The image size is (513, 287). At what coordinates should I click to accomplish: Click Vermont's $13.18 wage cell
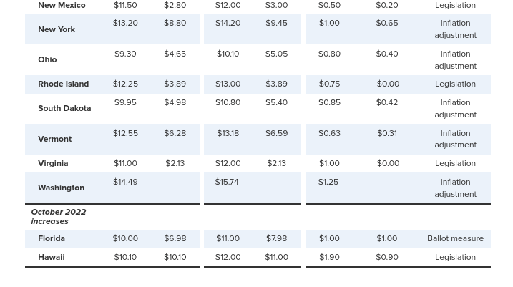point(228,133)
